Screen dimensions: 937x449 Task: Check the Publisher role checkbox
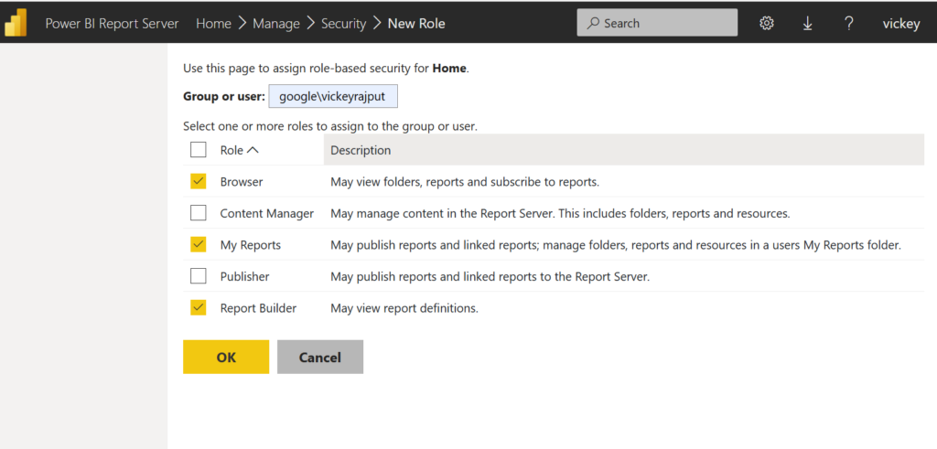[x=199, y=276]
